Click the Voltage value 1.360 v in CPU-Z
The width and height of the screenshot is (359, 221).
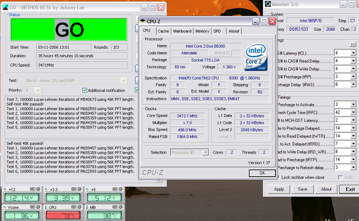click(229, 67)
